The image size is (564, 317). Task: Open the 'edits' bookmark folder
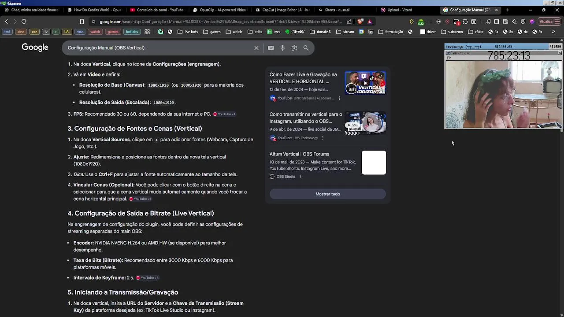(x=255, y=32)
